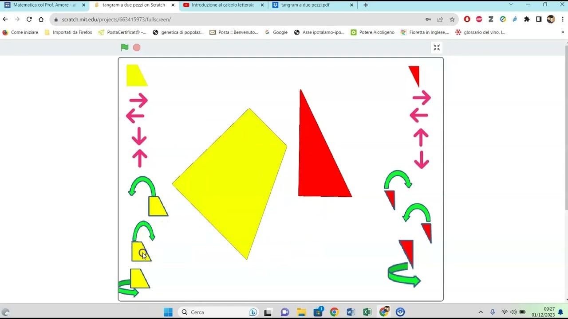Click the red piece's up arrow
This screenshot has height=319, width=568.
pyautogui.click(x=421, y=137)
